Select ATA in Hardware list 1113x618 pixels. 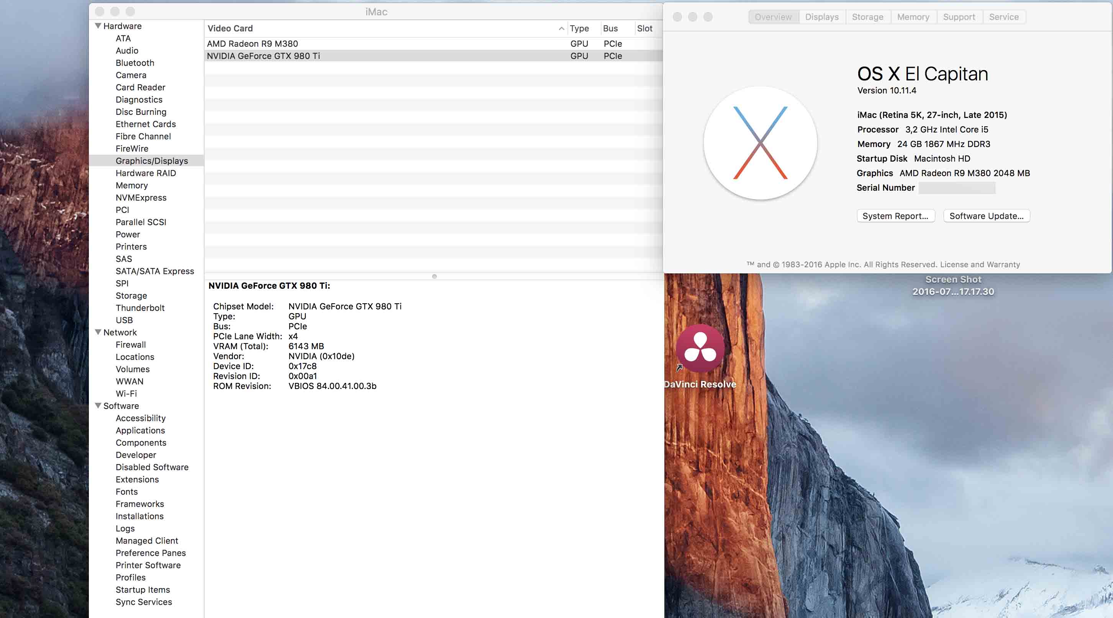pyautogui.click(x=123, y=38)
